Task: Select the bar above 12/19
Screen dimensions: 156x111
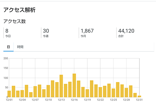Action: [87, 93]
